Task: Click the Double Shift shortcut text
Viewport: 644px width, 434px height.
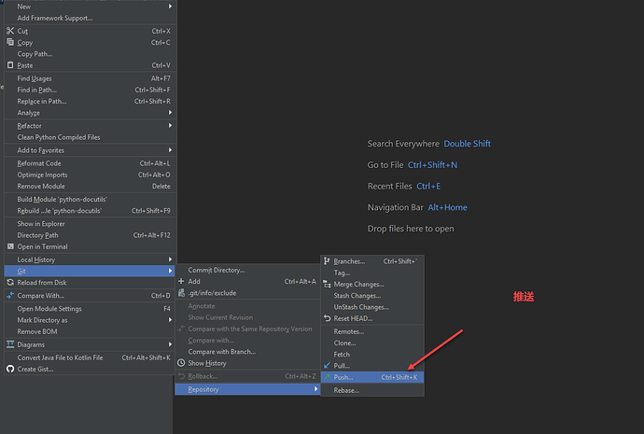Action: [x=467, y=144]
